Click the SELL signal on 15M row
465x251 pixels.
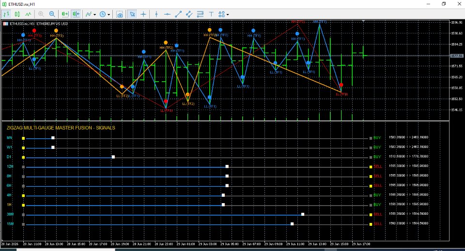(x=377, y=224)
